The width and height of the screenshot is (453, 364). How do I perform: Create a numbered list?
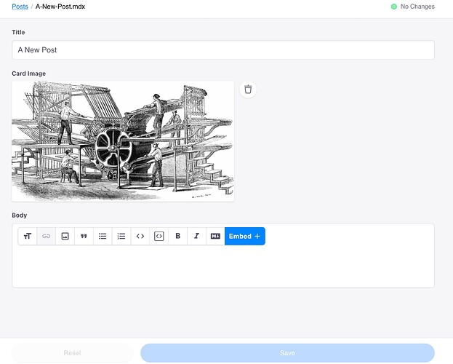(x=121, y=236)
